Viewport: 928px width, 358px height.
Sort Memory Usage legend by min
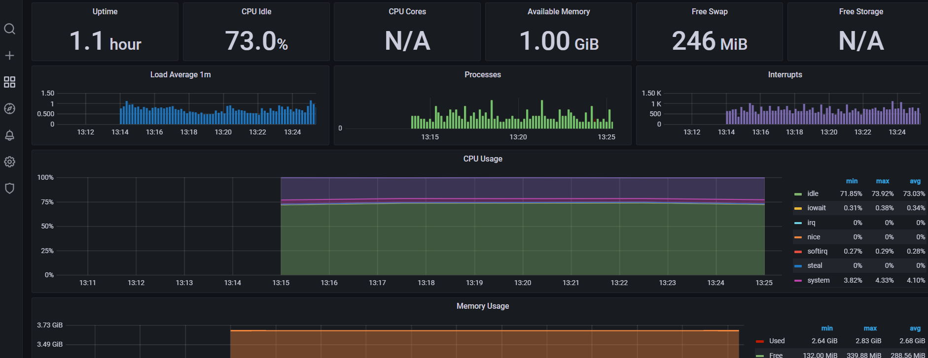click(x=827, y=328)
